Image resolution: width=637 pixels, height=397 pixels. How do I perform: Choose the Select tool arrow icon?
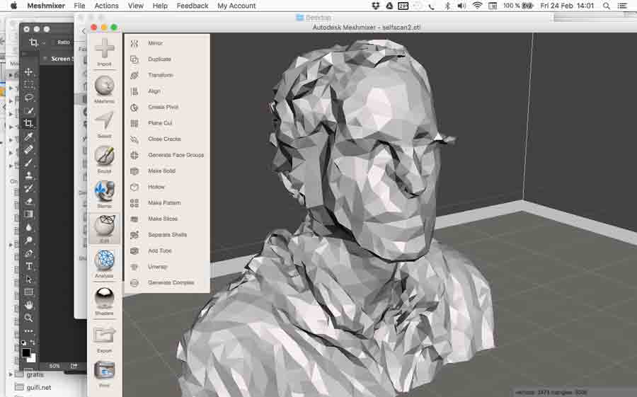click(x=104, y=122)
